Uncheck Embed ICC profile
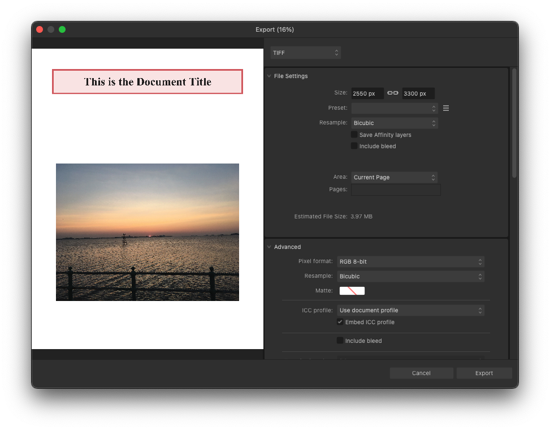 coord(340,322)
